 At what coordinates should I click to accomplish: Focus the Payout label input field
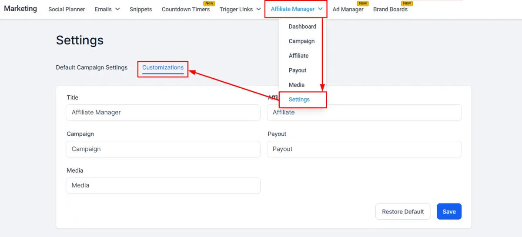(x=364, y=149)
